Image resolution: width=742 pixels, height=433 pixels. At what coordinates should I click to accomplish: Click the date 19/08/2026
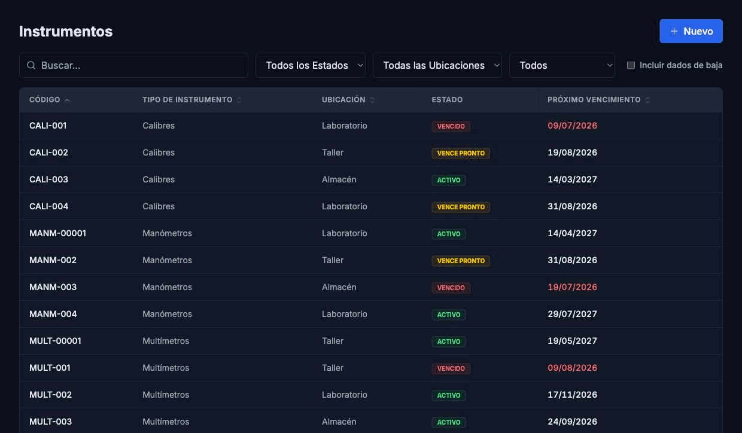tap(572, 153)
